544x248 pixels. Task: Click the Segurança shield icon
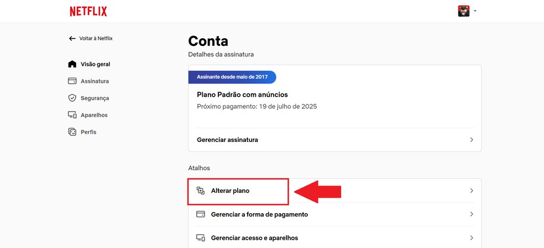pos(72,98)
